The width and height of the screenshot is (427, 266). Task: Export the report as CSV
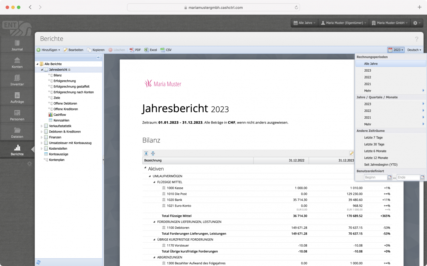166,50
